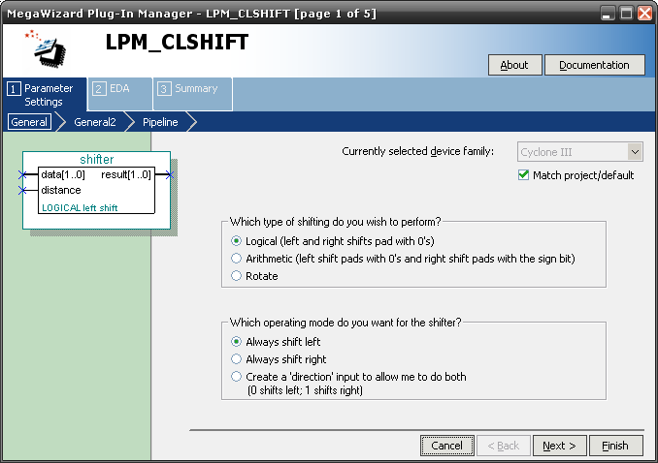Viewport: 658px width, 463px height.
Task: Click the LPM_CLSHIFT heading text
Action: pos(177,43)
